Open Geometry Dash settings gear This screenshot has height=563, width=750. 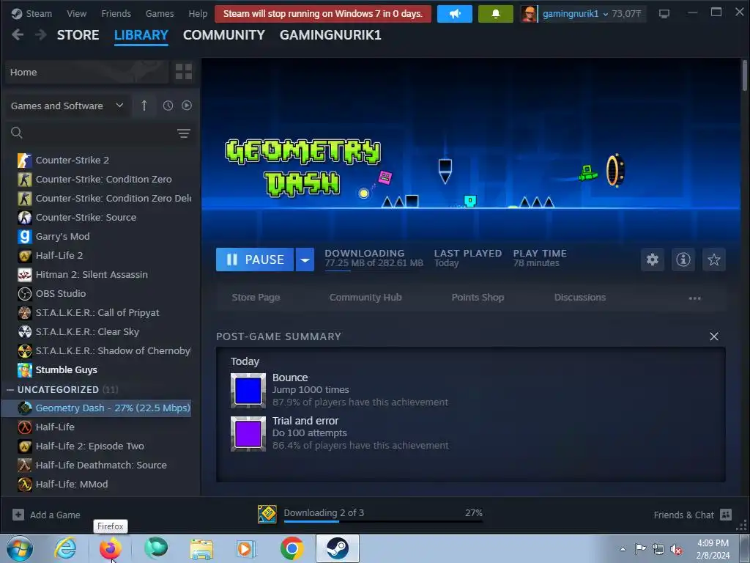click(x=653, y=260)
